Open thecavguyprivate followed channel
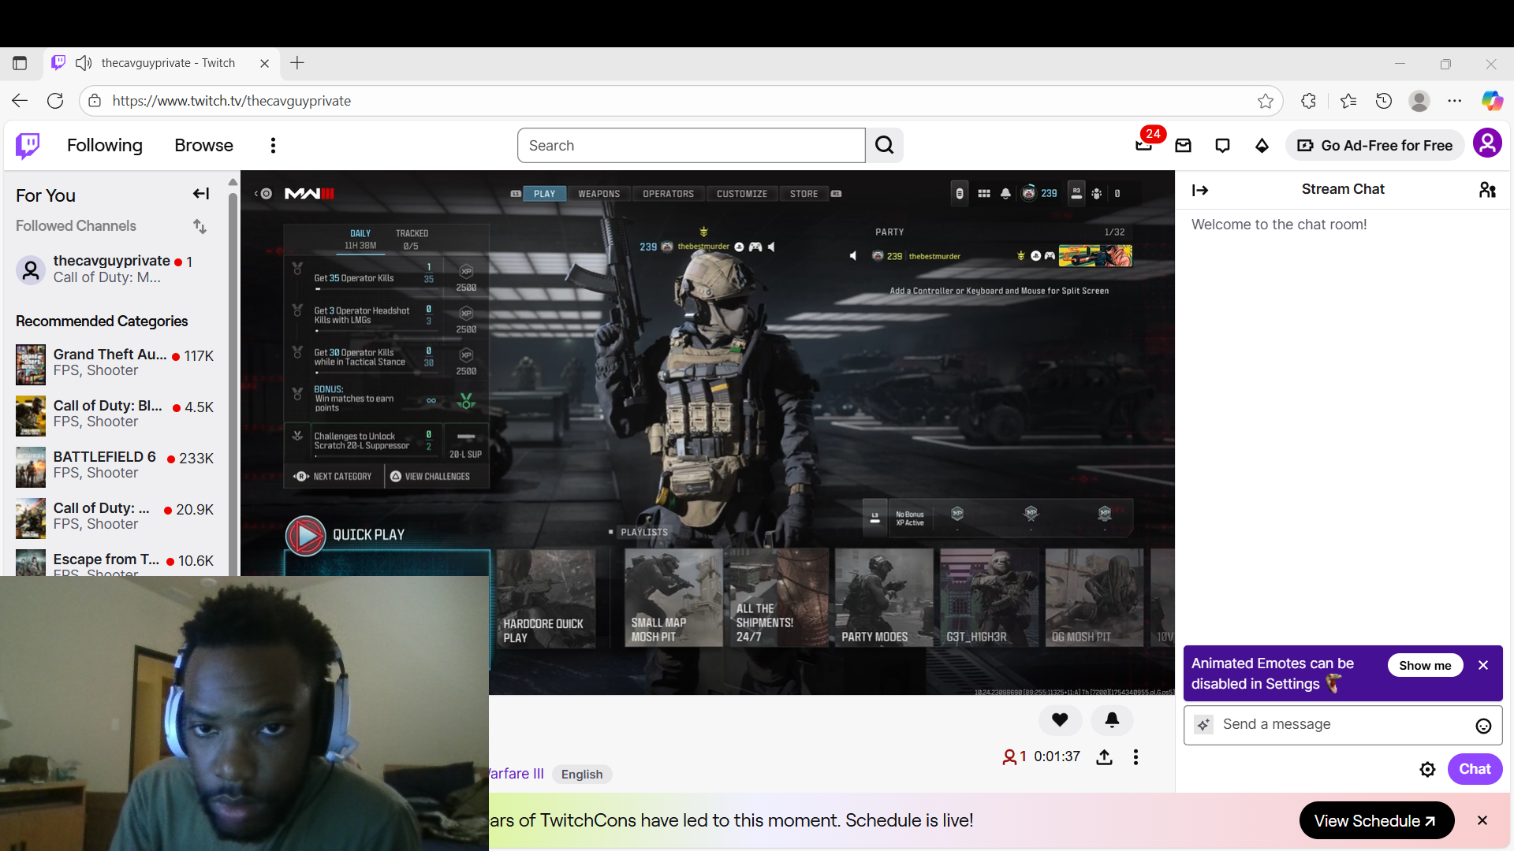 [115, 269]
